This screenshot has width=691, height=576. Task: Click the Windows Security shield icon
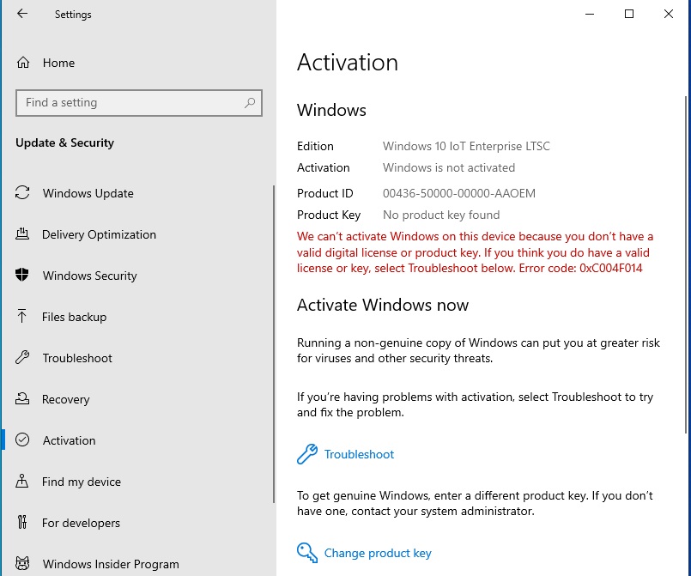pos(23,276)
